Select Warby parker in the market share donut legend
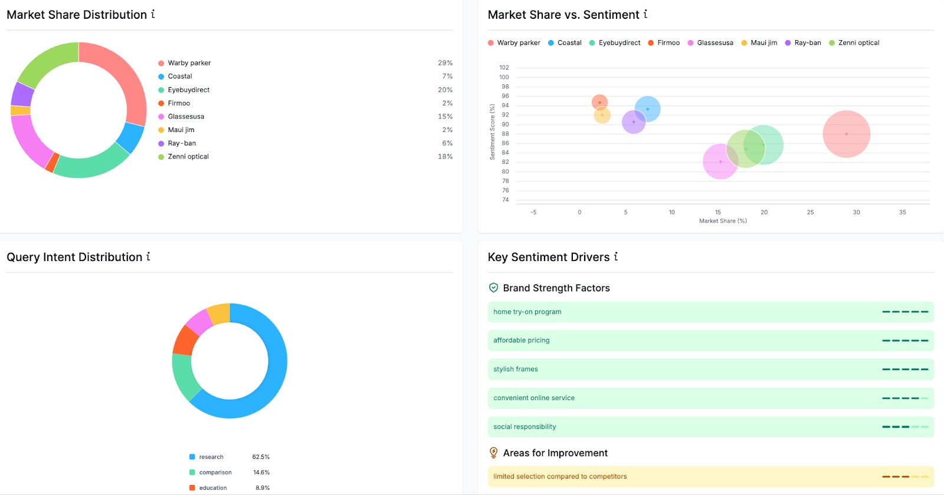This screenshot has height=495, width=944. click(306, 62)
